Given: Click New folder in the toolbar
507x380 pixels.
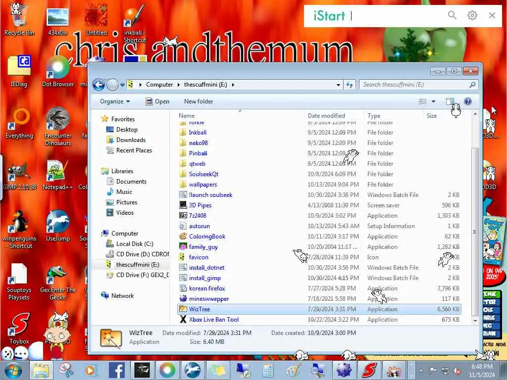Looking at the screenshot, I should (199, 101).
